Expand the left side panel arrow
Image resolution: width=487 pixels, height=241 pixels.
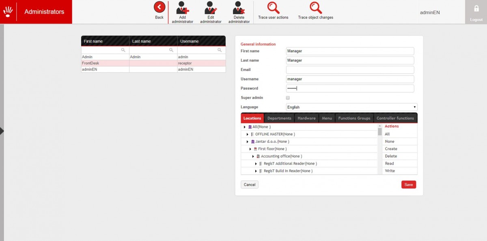tap(2, 131)
